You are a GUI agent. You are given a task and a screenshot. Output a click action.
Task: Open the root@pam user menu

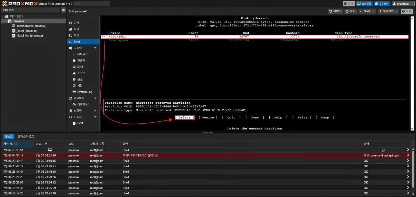[403, 4]
